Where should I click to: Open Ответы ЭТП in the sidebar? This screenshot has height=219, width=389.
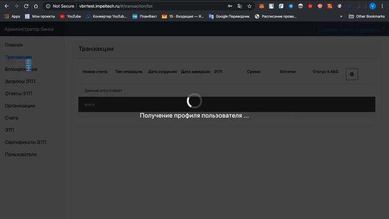pos(18,94)
